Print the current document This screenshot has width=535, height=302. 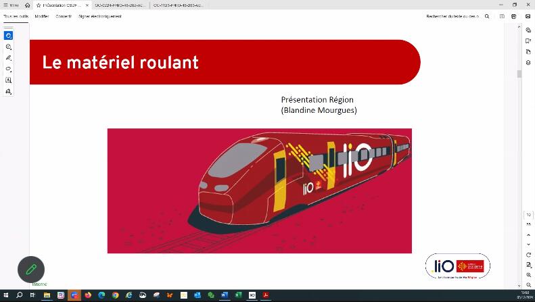513,16
